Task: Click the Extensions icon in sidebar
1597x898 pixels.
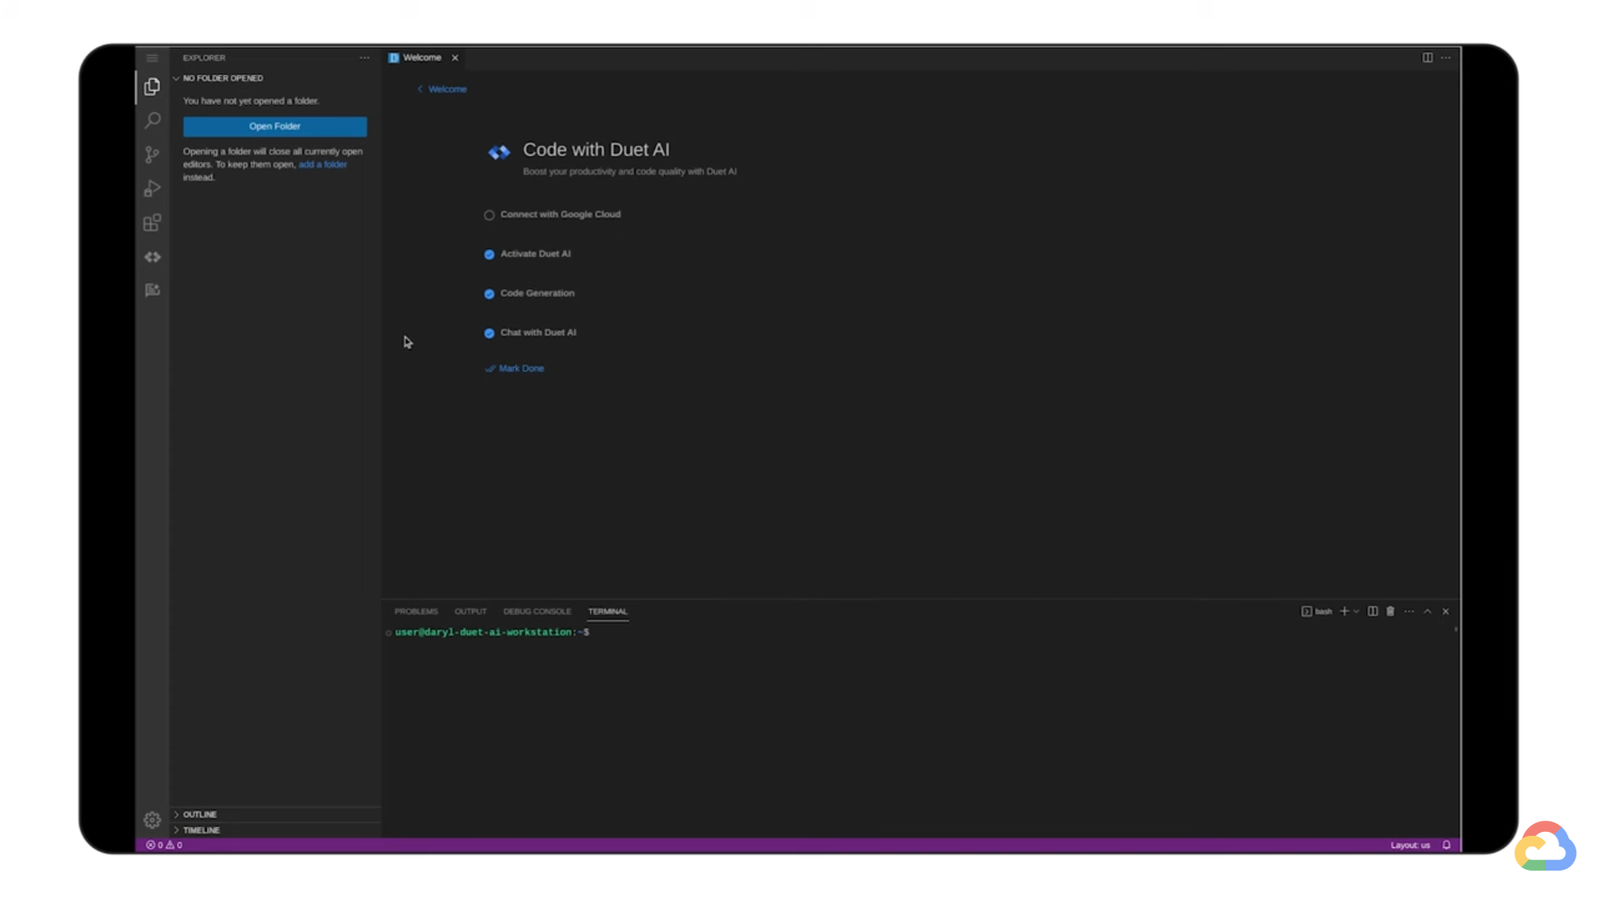Action: click(152, 222)
